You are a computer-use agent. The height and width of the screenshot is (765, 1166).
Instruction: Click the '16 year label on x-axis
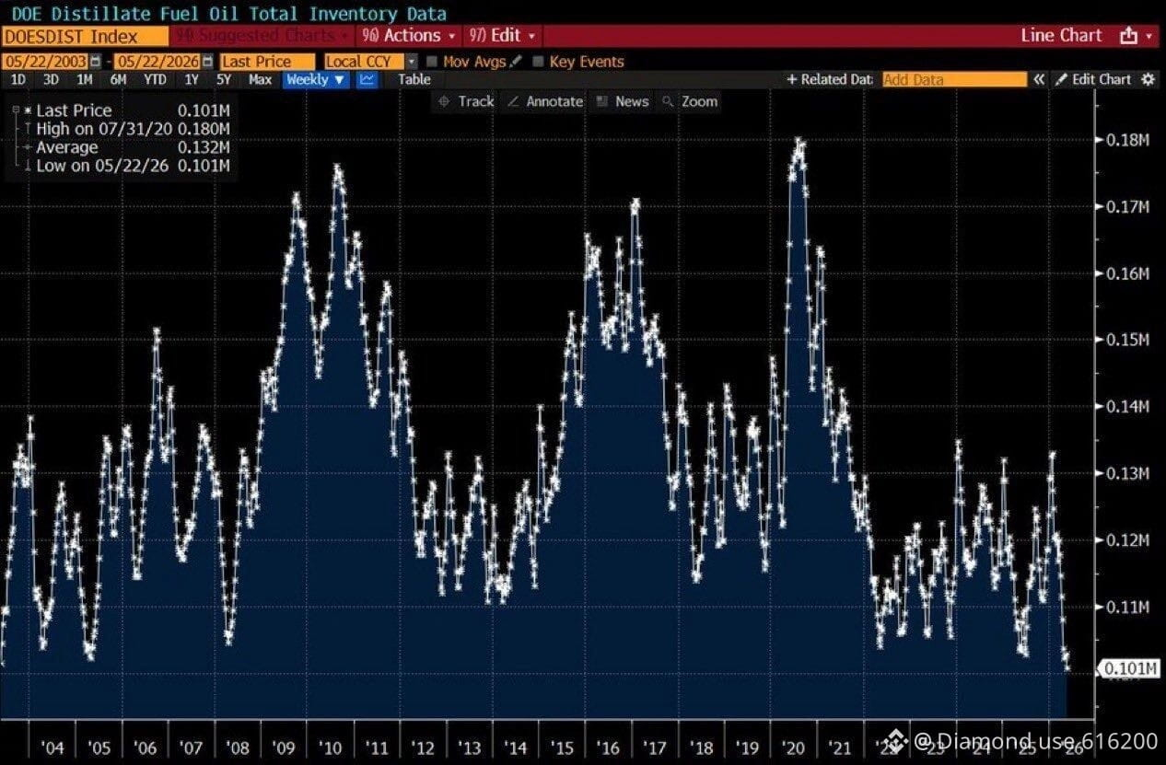(x=609, y=747)
